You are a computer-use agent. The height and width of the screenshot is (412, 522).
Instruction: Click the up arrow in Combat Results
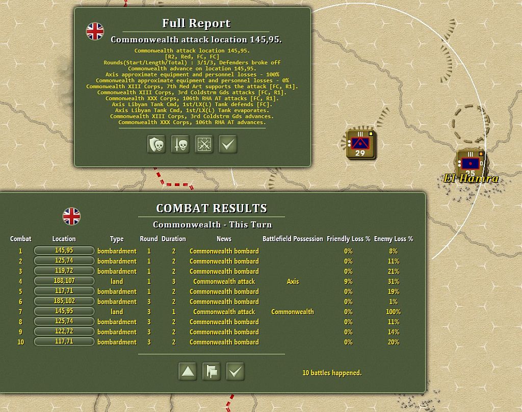pyautogui.click(x=188, y=371)
